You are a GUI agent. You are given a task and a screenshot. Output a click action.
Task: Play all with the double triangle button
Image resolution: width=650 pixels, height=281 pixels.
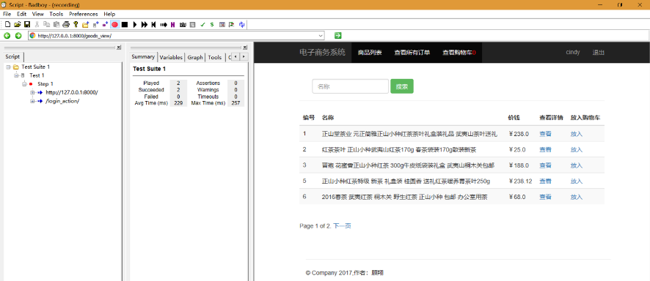(145, 25)
